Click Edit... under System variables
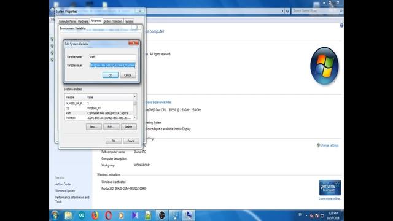Screen dimensions: 393x221 [x=111, y=127]
